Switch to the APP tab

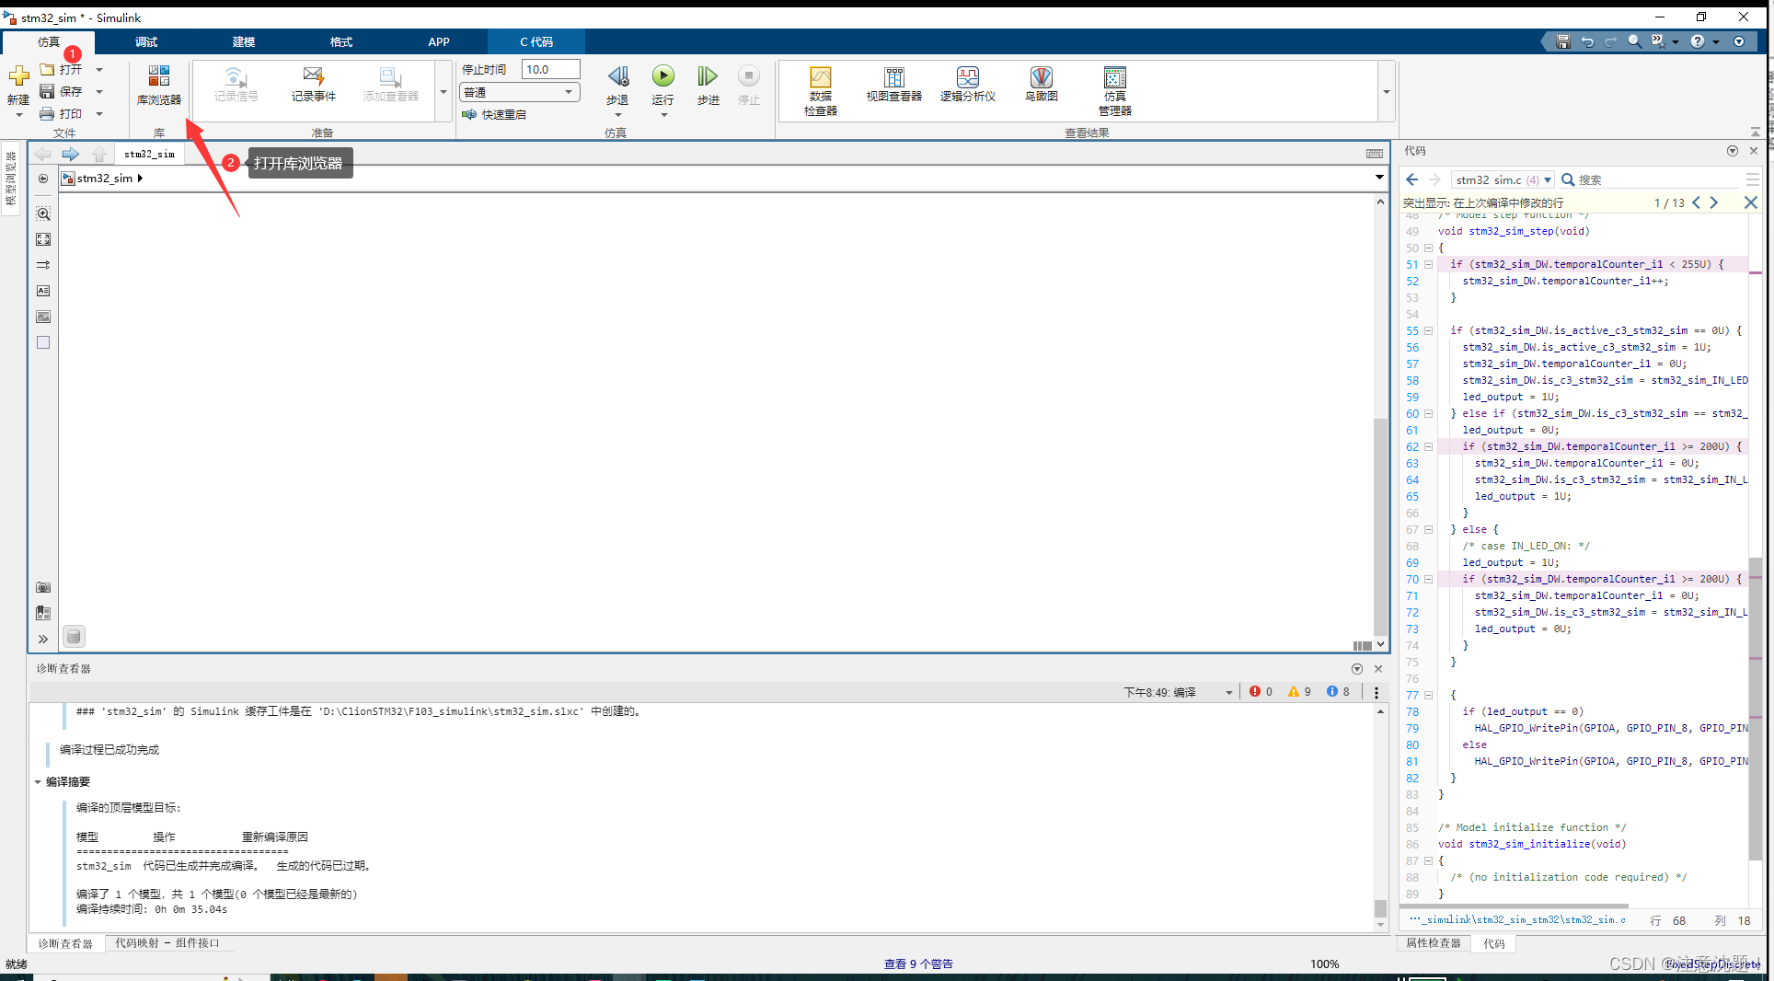439,41
